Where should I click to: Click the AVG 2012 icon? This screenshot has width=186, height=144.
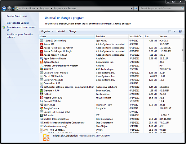click(42, 69)
